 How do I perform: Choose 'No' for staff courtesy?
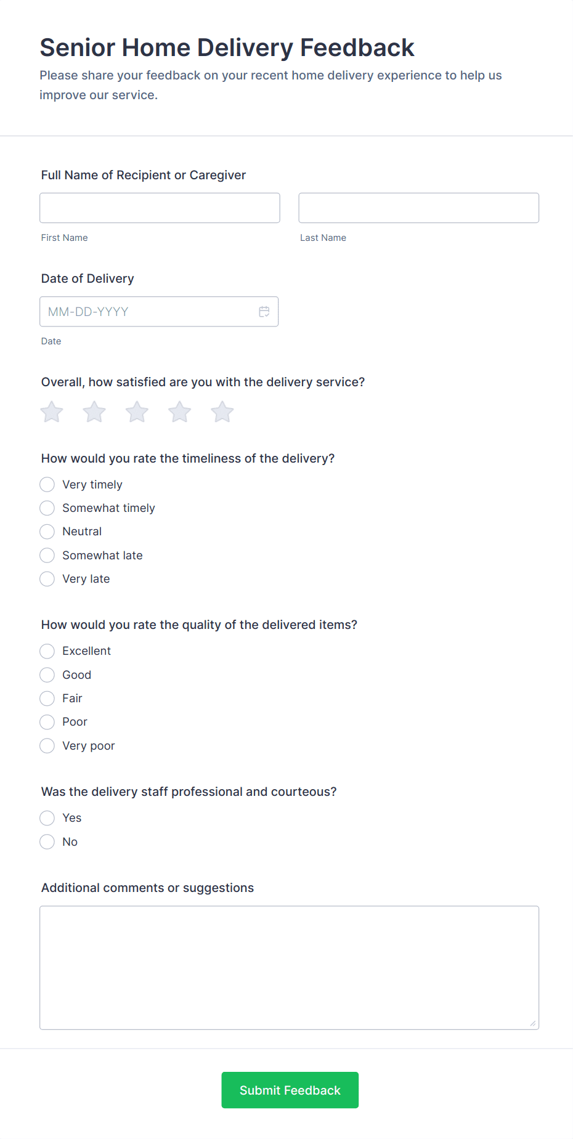[47, 842]
